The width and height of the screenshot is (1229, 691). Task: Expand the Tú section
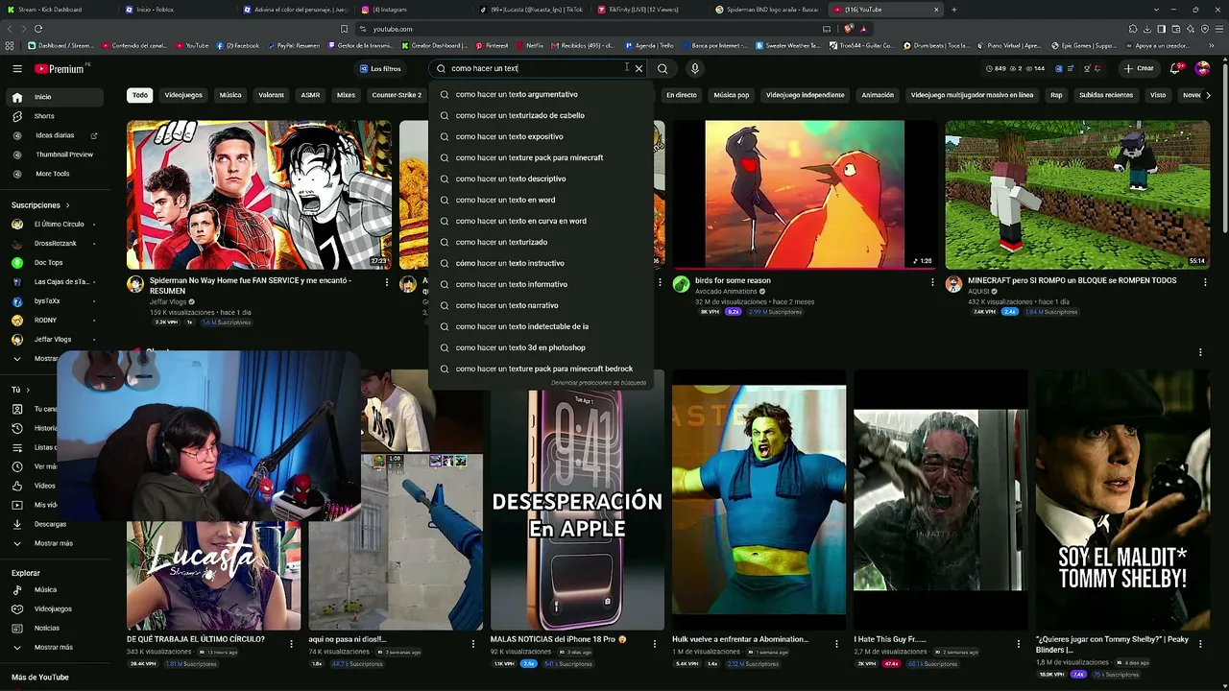point(19,390)
